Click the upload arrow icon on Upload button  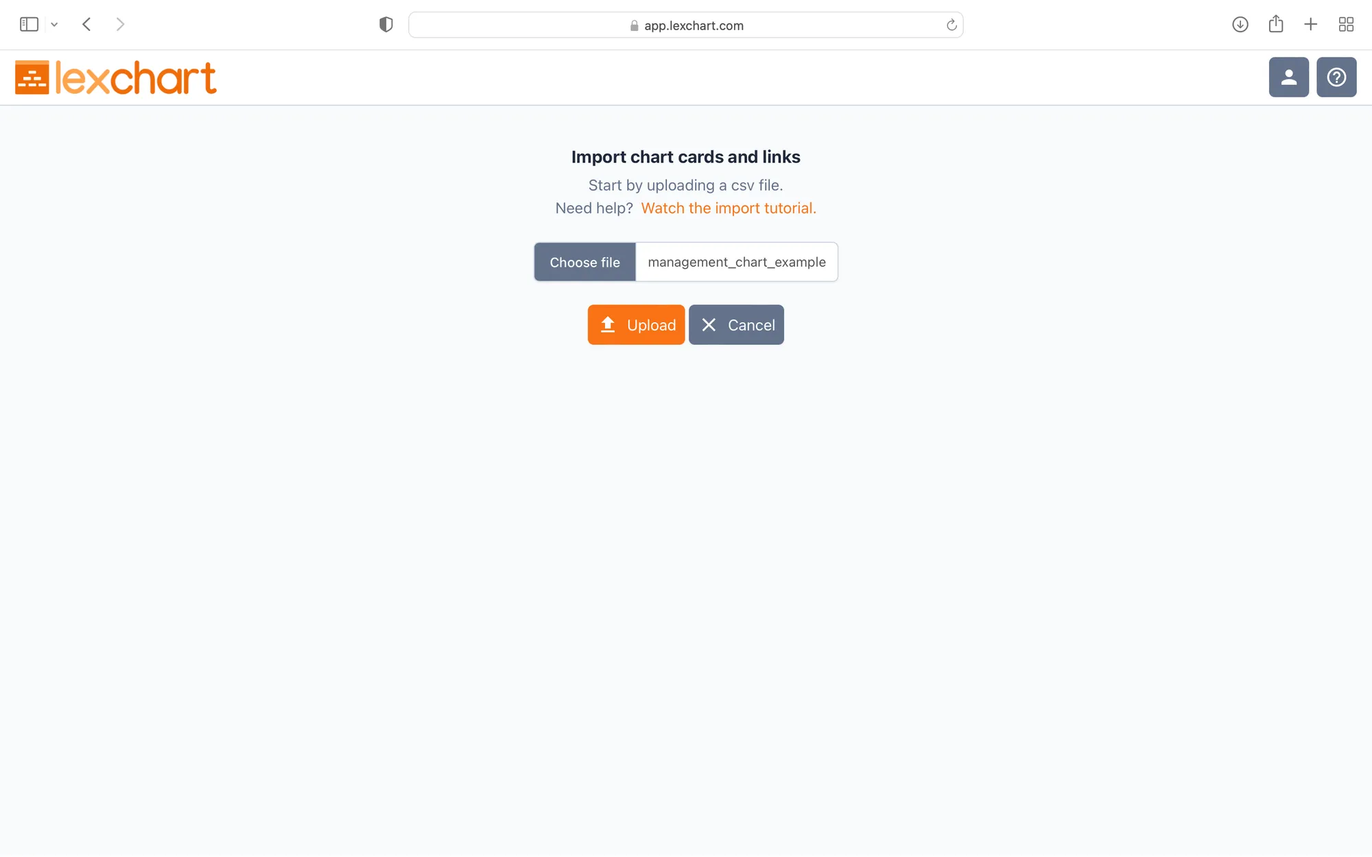(608, 324)
